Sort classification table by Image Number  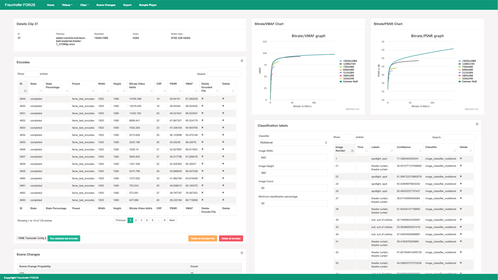click(344, 149)
